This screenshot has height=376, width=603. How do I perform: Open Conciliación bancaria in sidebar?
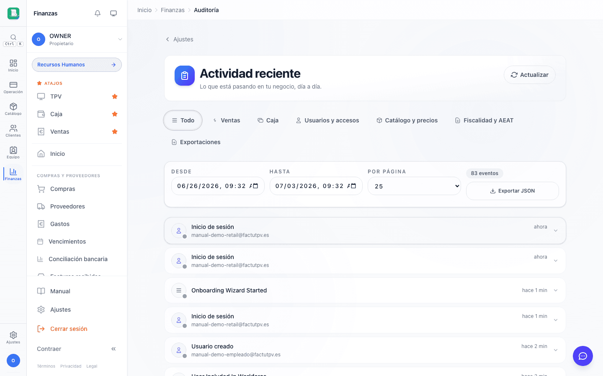pos(77,259)
